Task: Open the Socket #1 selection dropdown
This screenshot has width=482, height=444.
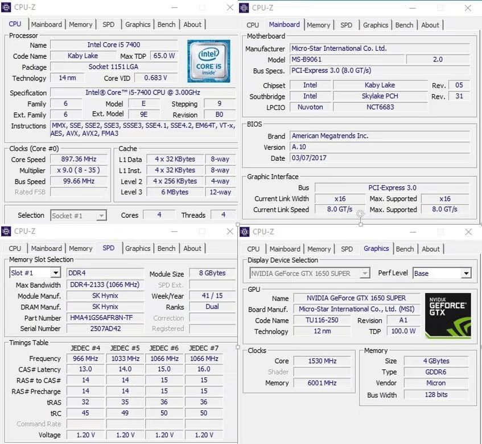Action: click(x=101, y=215)
